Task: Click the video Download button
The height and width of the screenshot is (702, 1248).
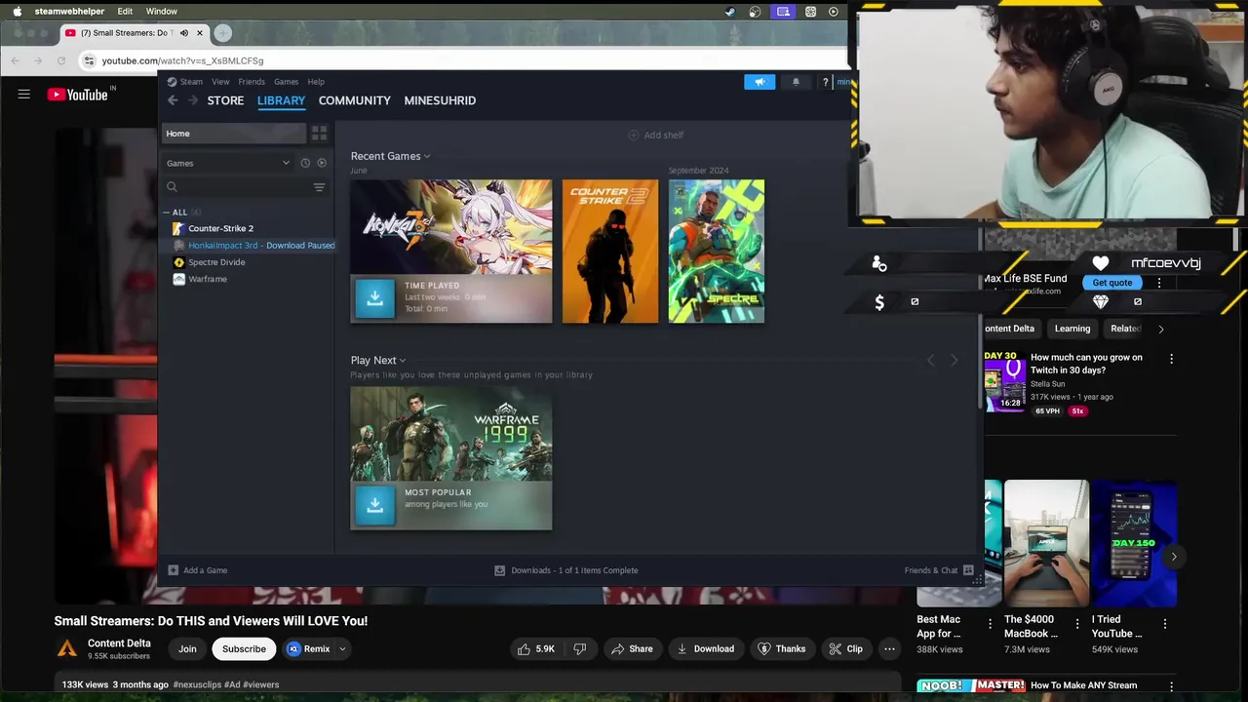Action: (705, 649)
